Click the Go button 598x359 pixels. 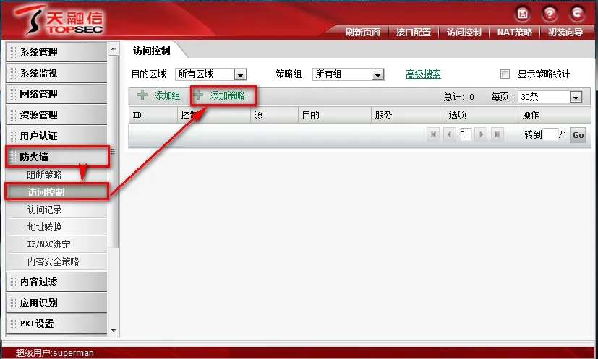[x=578, y=134]
